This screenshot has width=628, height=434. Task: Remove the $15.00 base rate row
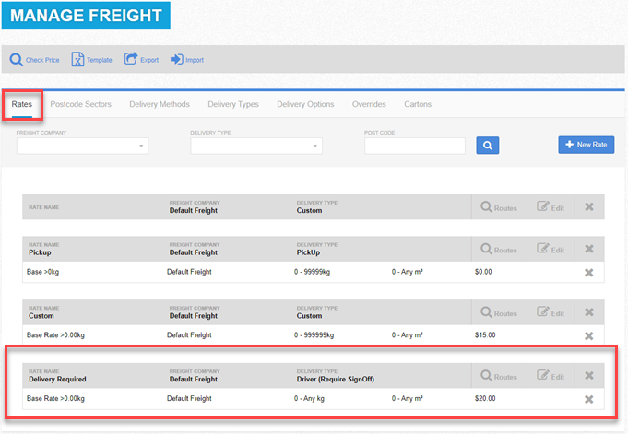tap(588, 336)
